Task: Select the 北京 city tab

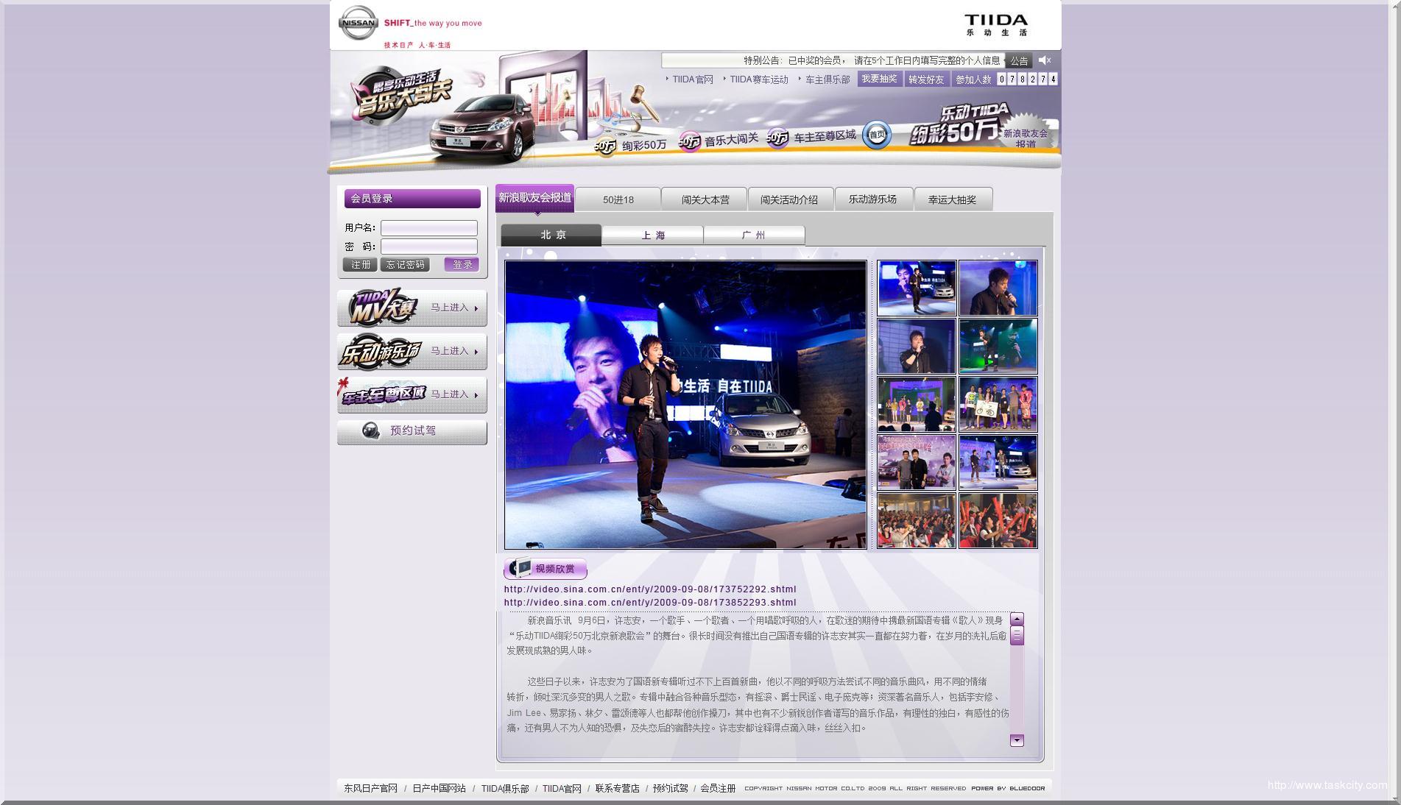Action: point(551,235)
